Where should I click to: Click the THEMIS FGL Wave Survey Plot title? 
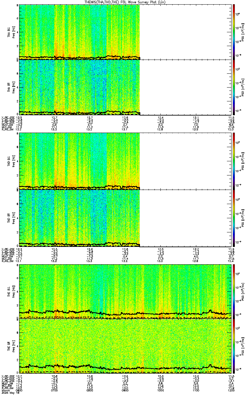(x=125, y=2)
